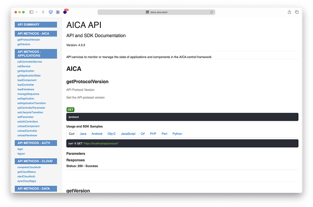The width and height of the screenshot is (313, 207).
Task: Open setControllerParameter link
Action: pos(31,108)
